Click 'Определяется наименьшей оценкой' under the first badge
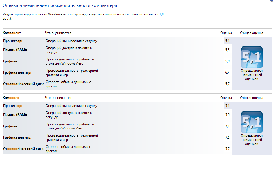 point(251,75)
